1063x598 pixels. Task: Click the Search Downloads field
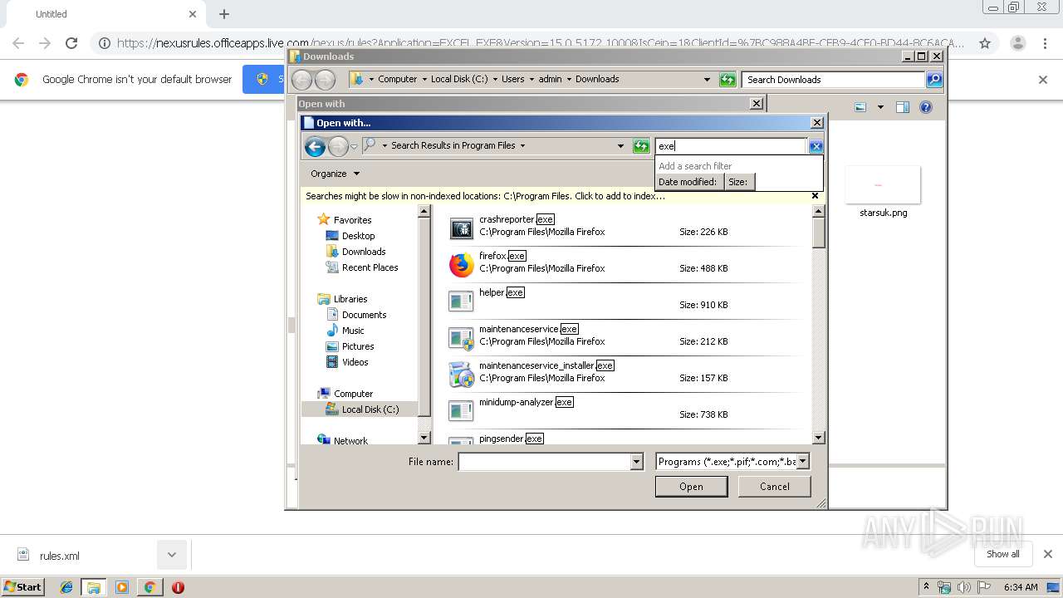point(833,80)
